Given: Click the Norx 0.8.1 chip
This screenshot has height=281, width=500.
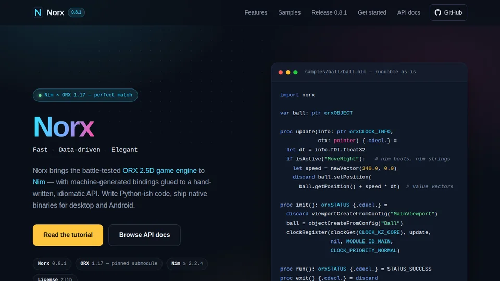Looking at the screenshot, I should [x=52, y=263].
